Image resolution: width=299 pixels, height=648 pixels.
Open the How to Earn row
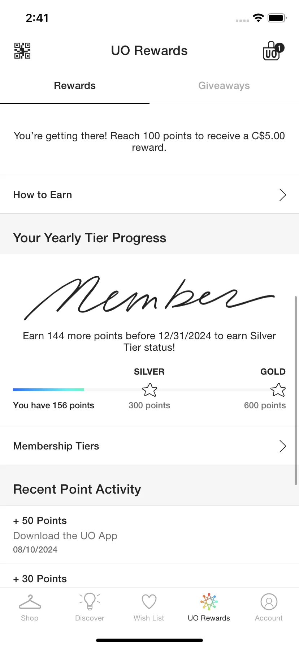(x=149, y=195)
